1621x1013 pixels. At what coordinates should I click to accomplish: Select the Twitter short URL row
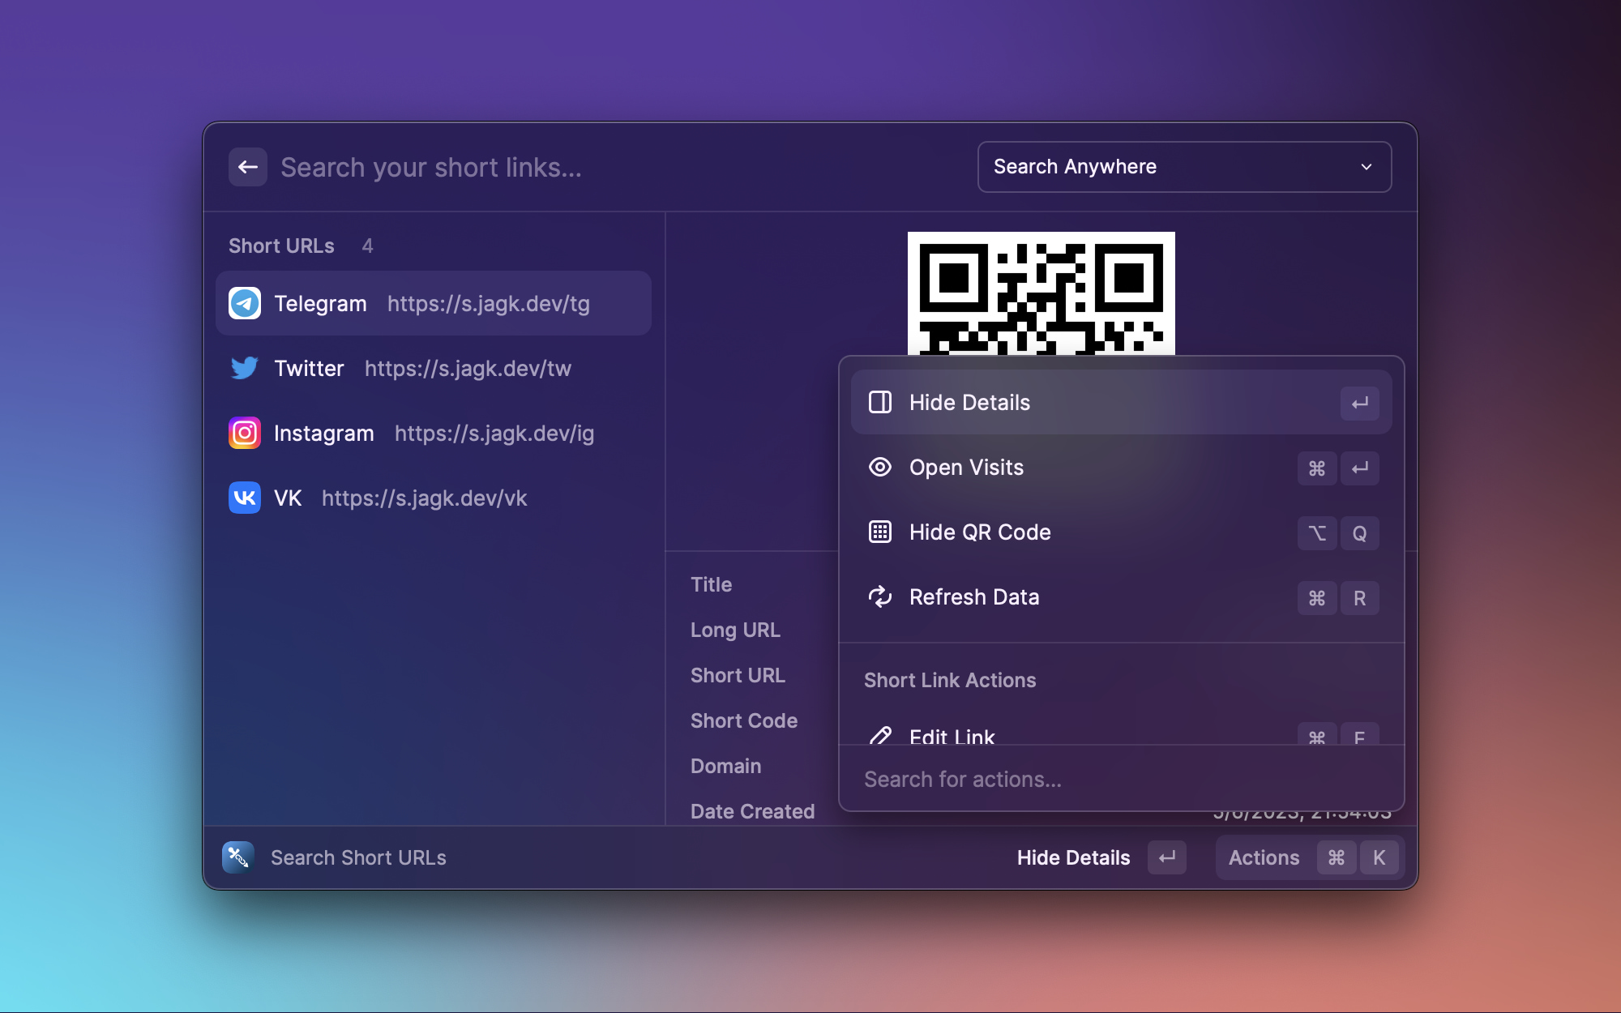point(434,368)
